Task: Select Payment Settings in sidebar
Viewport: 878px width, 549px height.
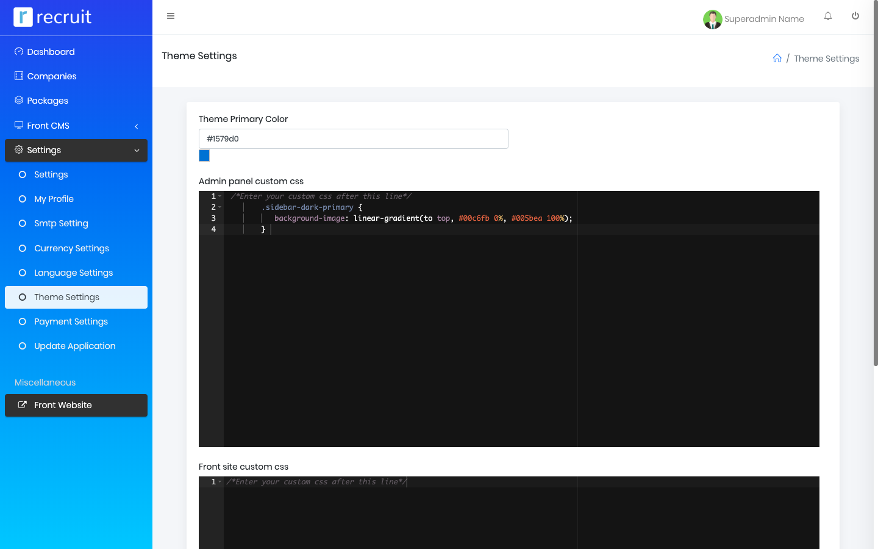Action: pyautogui.click(x=71, y=321)
